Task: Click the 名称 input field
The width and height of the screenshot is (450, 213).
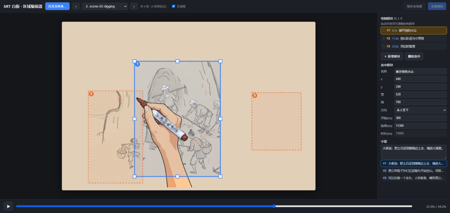Action: tap(420, 72)
